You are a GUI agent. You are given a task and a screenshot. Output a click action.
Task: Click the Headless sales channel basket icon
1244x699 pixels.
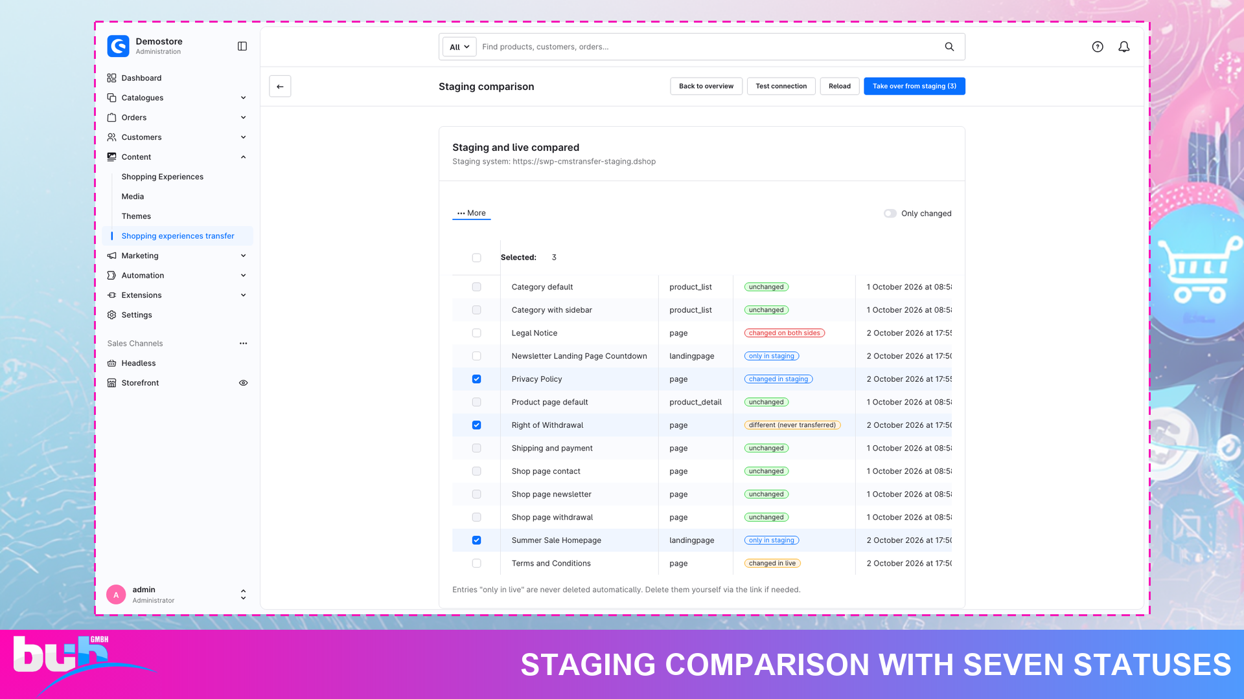click(111, 363)
